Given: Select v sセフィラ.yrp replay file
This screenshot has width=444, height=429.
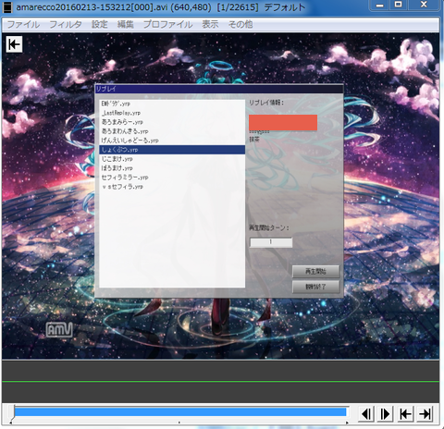Looking at the screenshot, I should pos(172,187).
